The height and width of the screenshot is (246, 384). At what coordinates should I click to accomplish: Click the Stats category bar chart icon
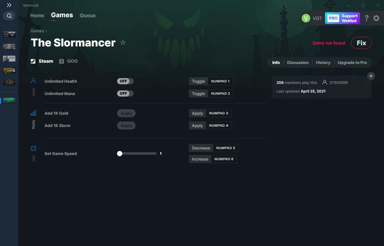pos(33,113)
